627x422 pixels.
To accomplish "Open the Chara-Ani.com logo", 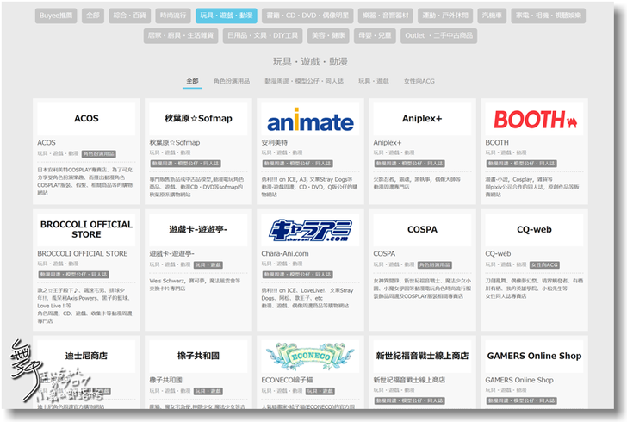I will [310, 229].
